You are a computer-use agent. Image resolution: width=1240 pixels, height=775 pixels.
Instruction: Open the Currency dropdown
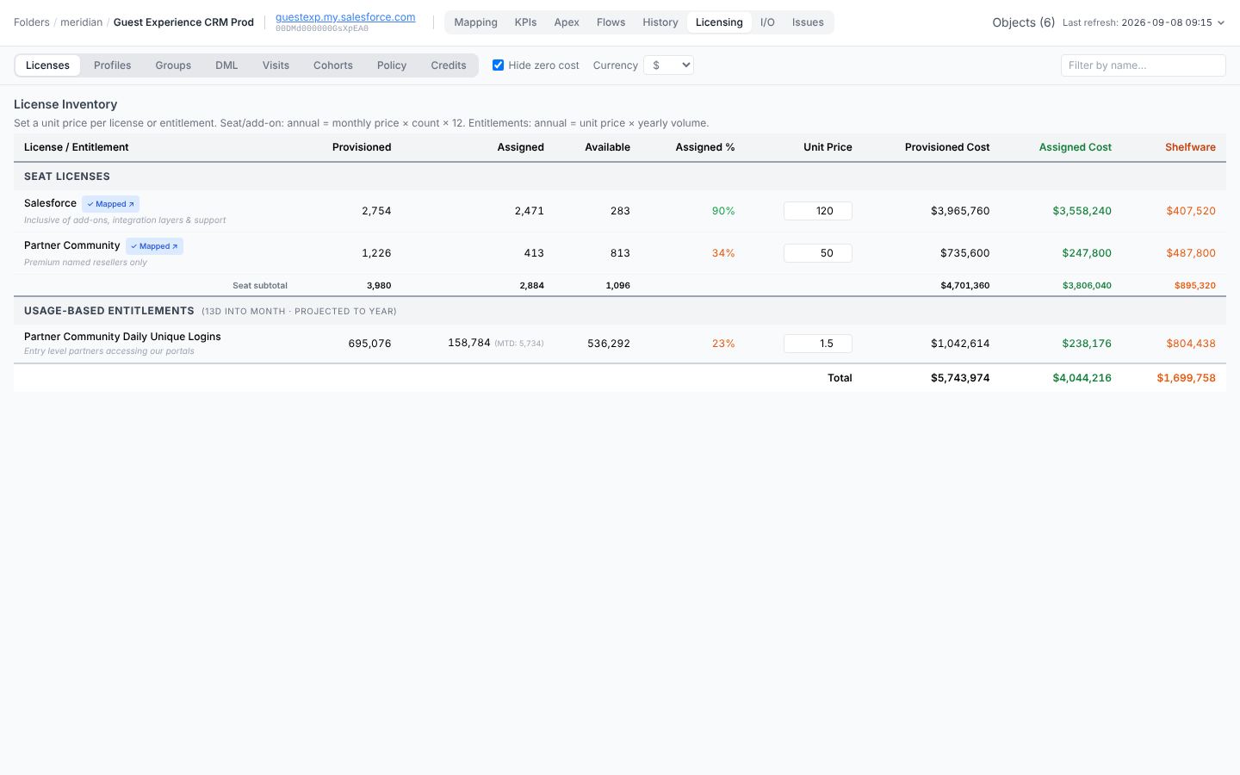point(668,65)
